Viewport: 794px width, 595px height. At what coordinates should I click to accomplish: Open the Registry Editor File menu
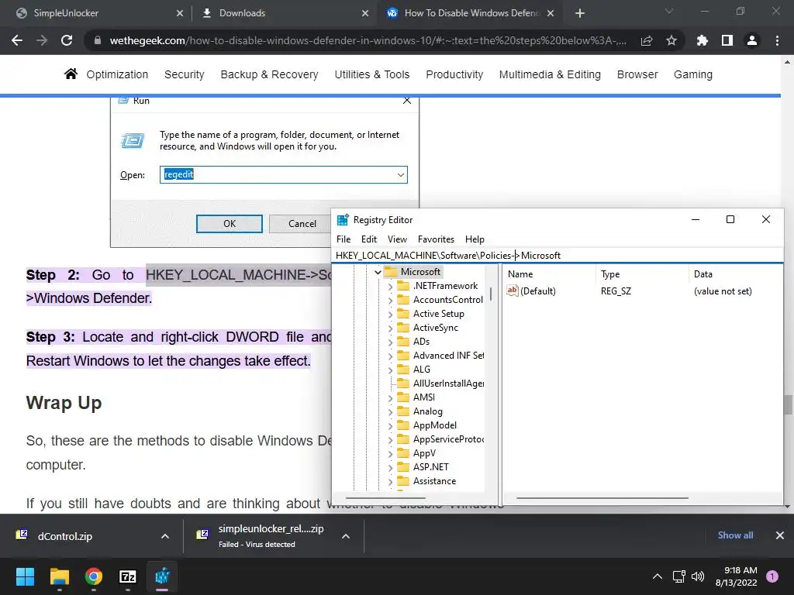[343, 239]
